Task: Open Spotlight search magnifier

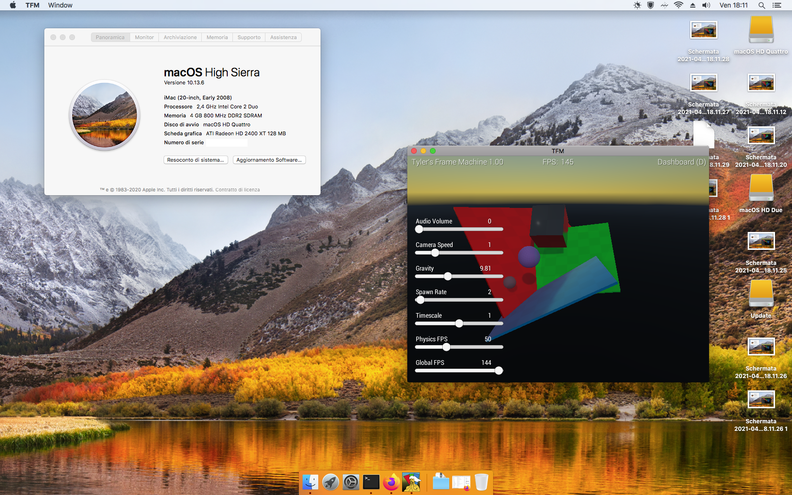Action: pyautogui.click(x=761, y=5)
